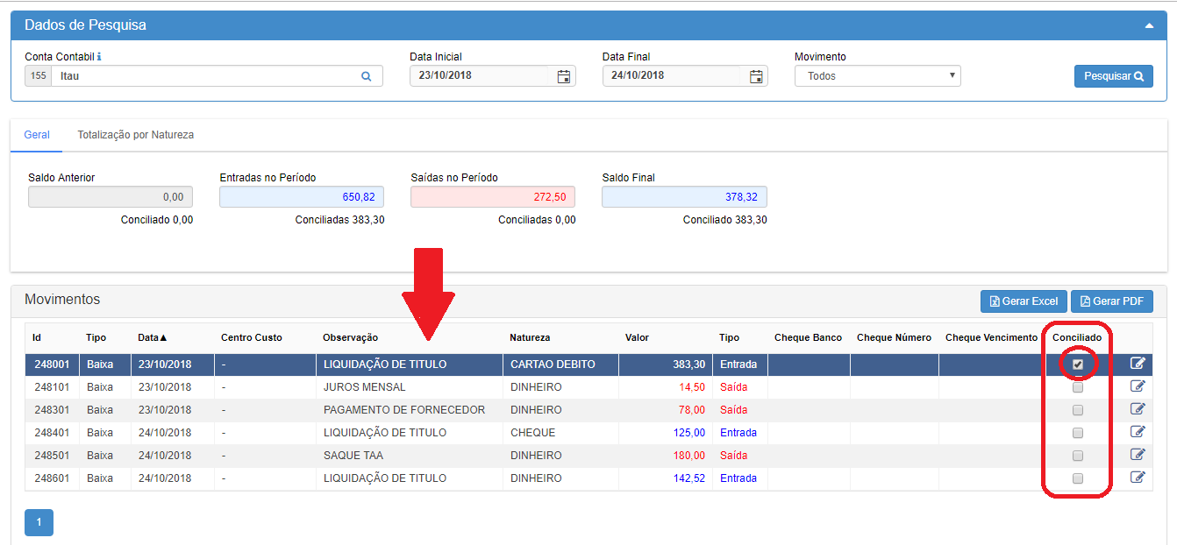
Task: Click the Pesquisar button
Action: click(x=1114, y=76)
